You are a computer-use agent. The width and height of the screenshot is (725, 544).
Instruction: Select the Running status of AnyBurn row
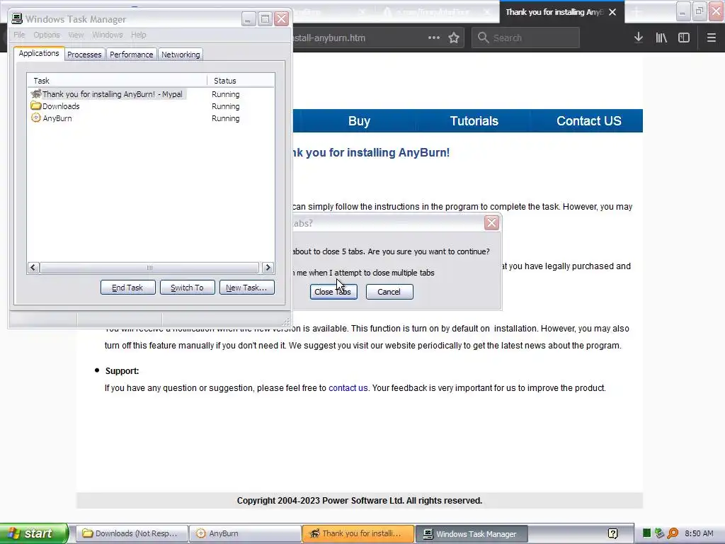tap(226, 118)
